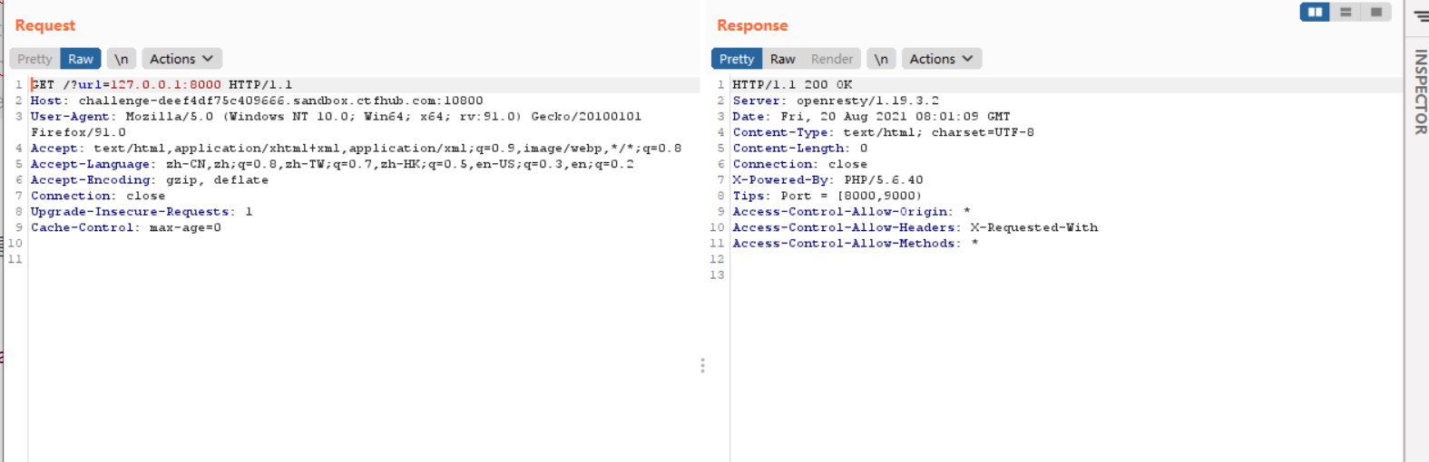Click the Access-Control-Allow-Methods line
The image size is (1429, 462).
[x=856, y=243]
